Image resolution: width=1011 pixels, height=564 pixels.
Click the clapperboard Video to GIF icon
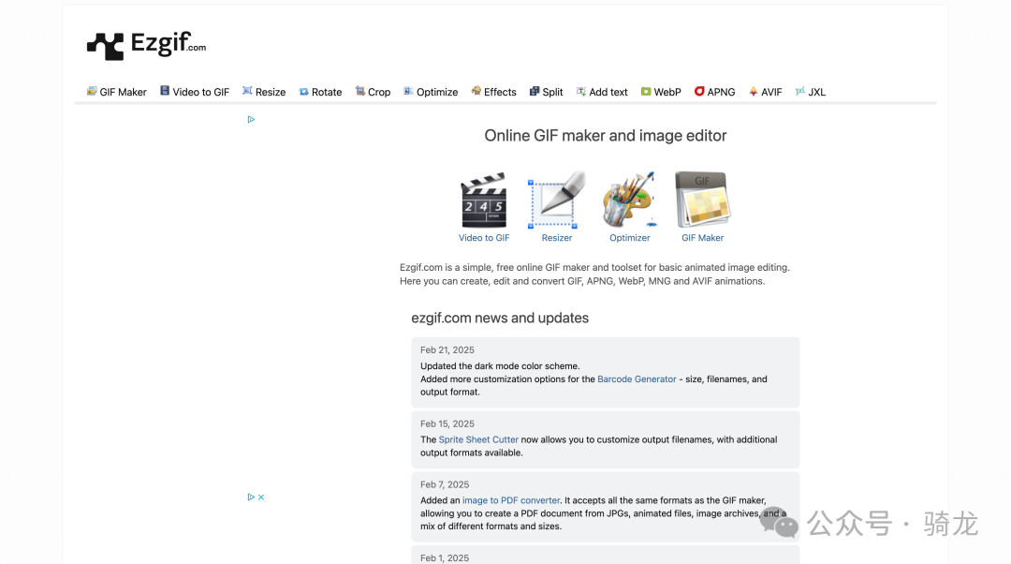pyautogui.click(x=484, y=200)
